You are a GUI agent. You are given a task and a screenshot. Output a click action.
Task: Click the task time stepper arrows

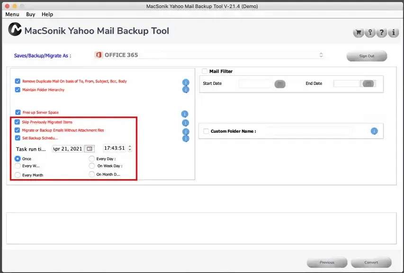[x=130, y=148]
